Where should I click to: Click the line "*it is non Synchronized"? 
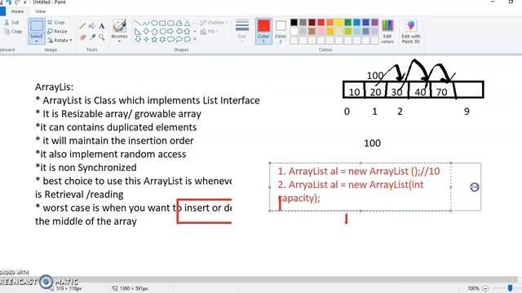86,168
